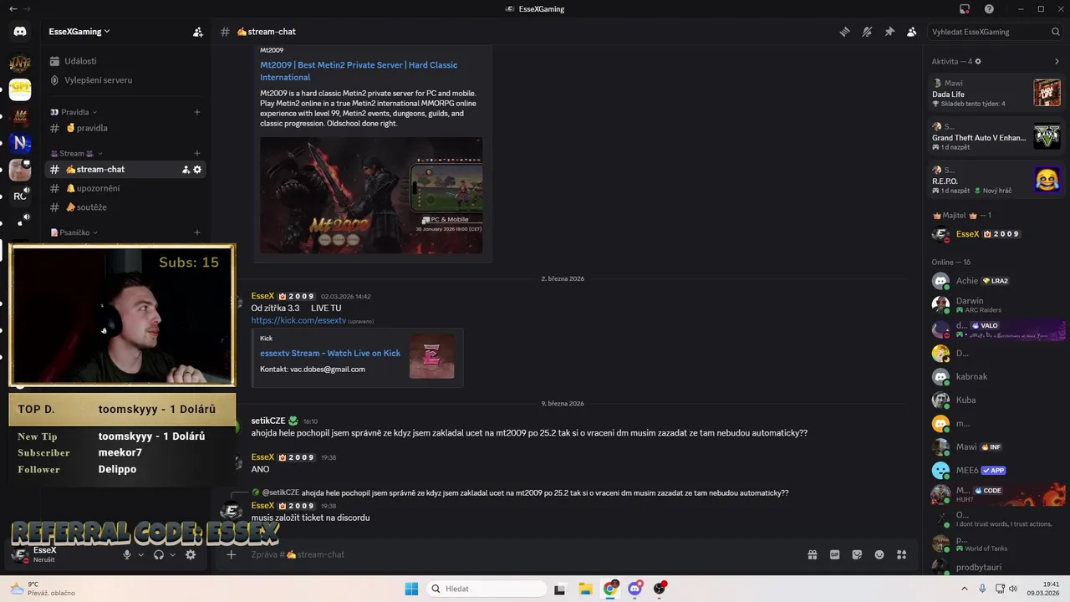
Task: Open gift icon in message bar
Action: pyautogui.click(x=812, y=554)
